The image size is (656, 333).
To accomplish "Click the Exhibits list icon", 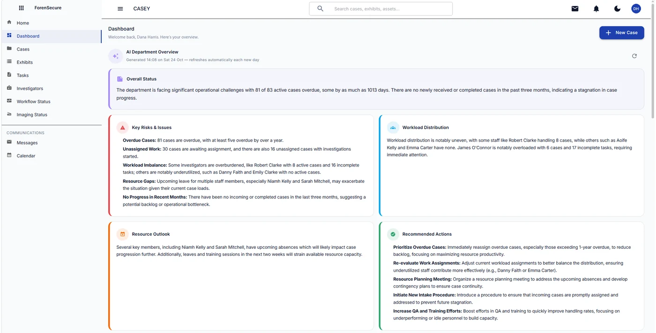I will 9,62.
